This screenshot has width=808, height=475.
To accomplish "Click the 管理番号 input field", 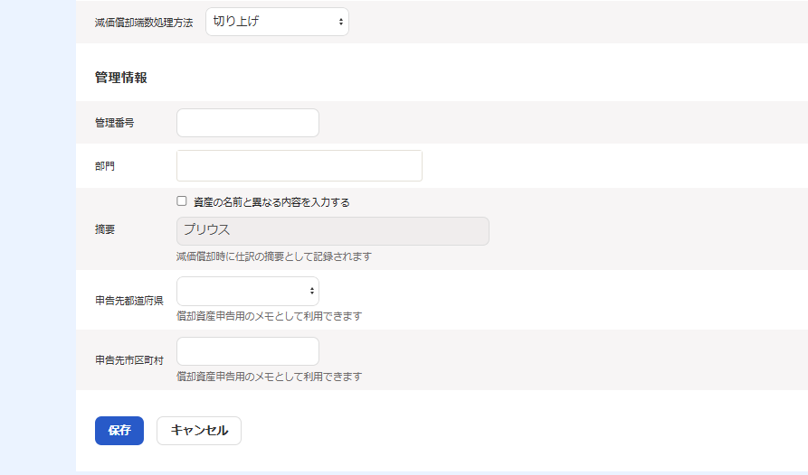I will [x=247, y=123].
